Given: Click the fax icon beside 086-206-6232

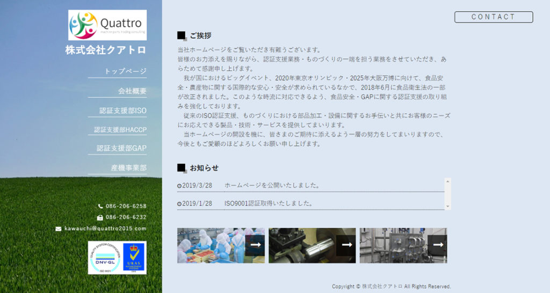Looking at the screenshot, I should [100, 217].
